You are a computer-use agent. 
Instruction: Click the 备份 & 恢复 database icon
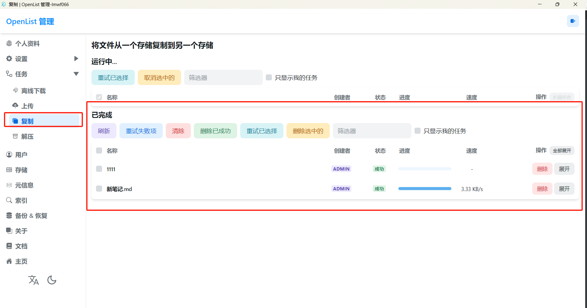click(9, 215)
